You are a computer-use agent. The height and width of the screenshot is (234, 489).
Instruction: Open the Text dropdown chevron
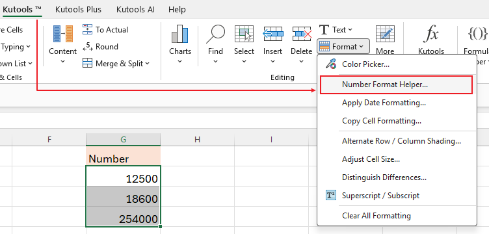(x=350, y=30)
